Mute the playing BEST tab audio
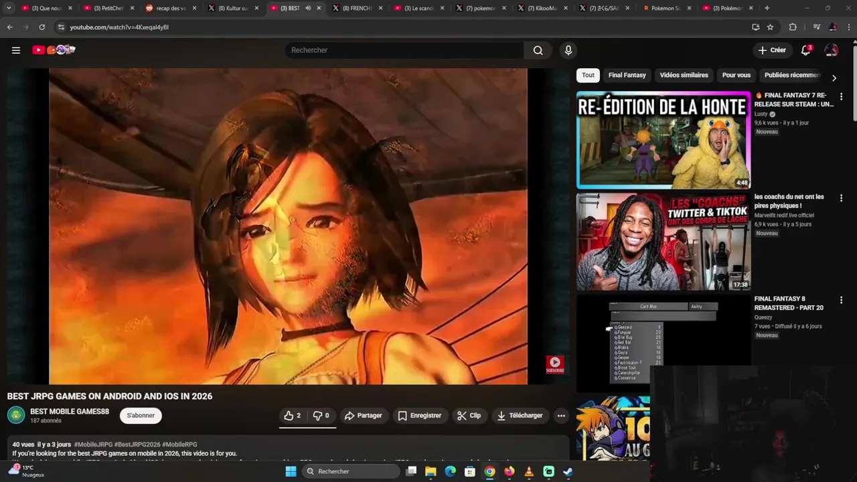This screenshot has height=482, width=857. tap(308, 8)
